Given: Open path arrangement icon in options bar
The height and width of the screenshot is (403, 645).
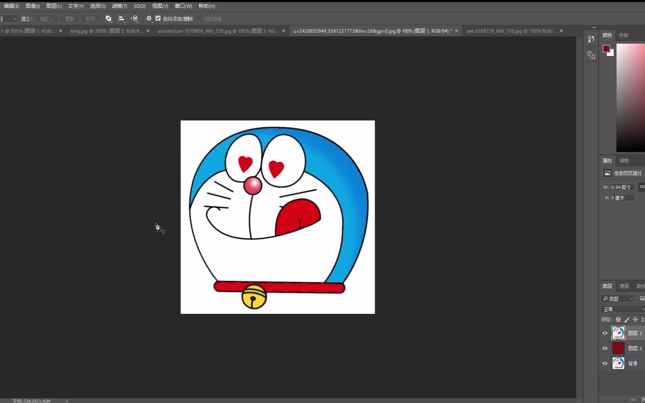Looking at the screenshot, I should 134,18.
